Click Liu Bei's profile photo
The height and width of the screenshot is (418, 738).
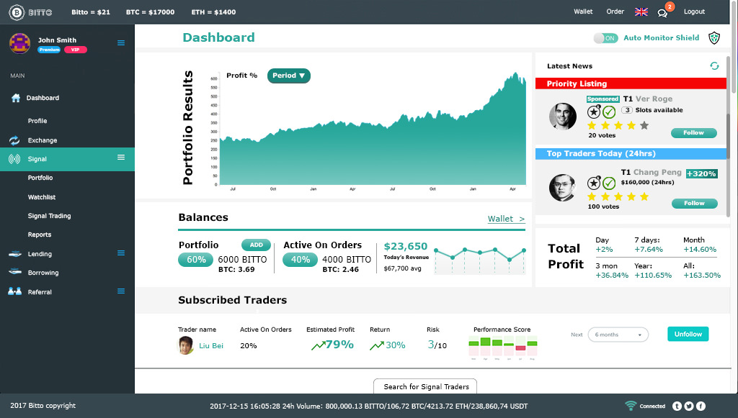[x=185, y=345]
